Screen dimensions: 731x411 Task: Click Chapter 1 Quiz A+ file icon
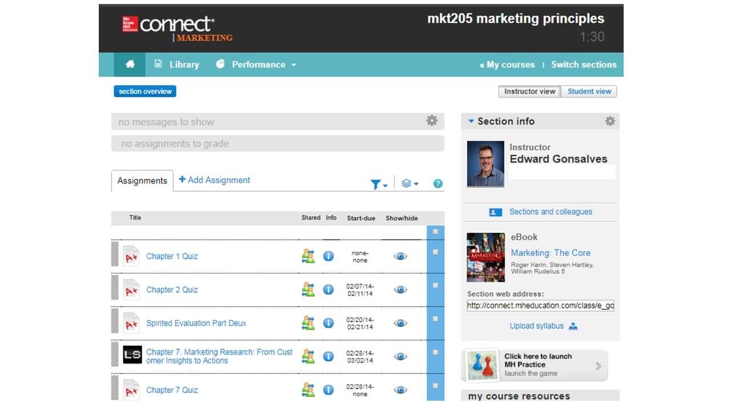131,256
